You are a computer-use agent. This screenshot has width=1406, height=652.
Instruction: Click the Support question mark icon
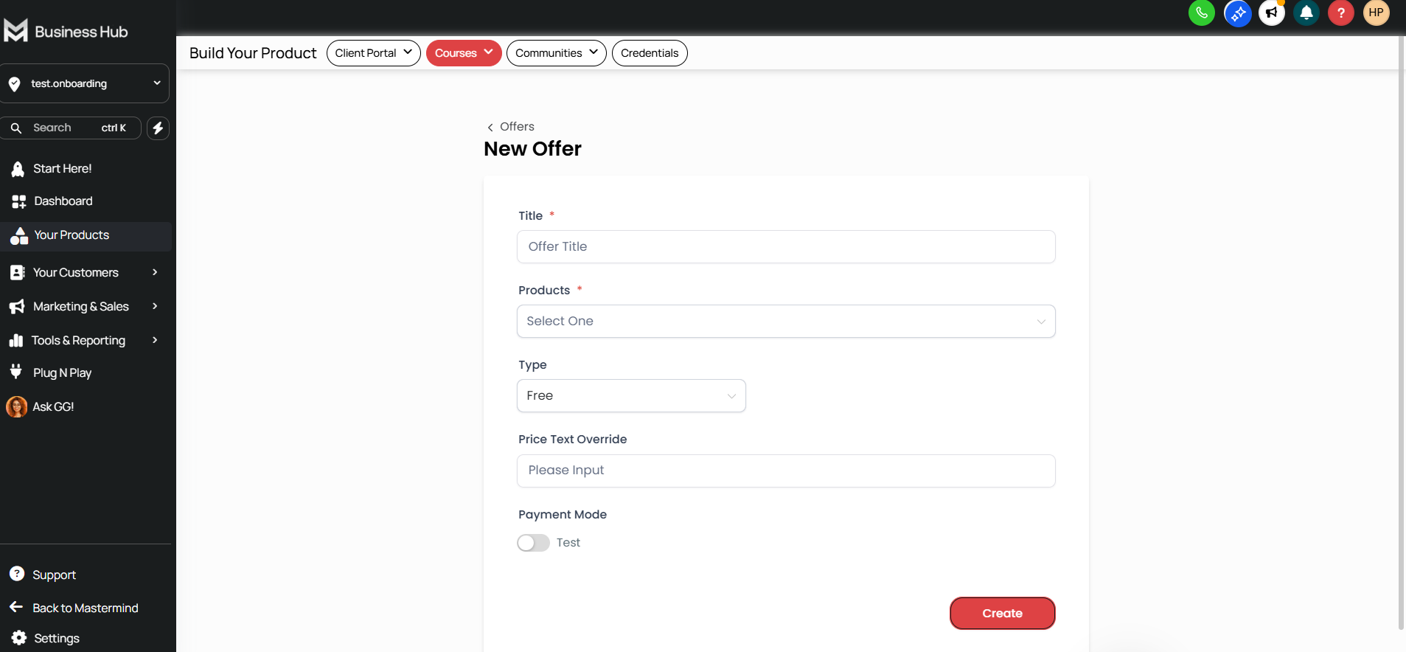(x=17, y=574)
